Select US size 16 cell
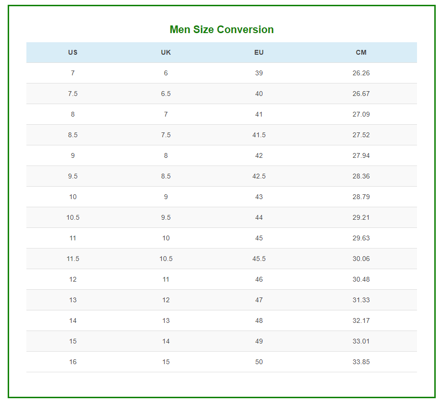Screen dimensions: 441x403 [73, 362]
